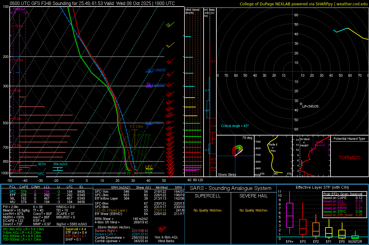Click the GFS F348 Sounding title text
Screen dimensions: 369x245
tap(92, 3)
